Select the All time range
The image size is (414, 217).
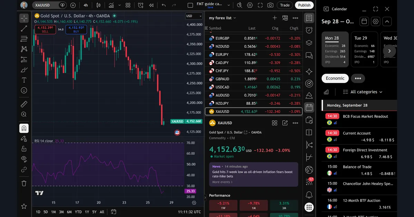coord(102,212)
